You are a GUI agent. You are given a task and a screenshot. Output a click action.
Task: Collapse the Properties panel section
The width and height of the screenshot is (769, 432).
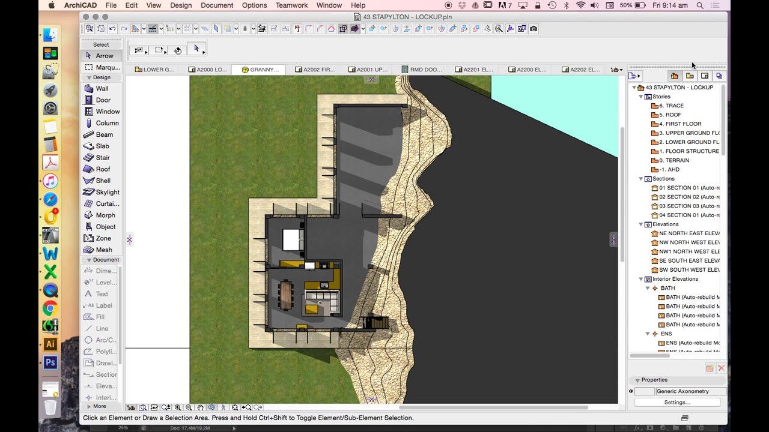[x=637, y=380]
